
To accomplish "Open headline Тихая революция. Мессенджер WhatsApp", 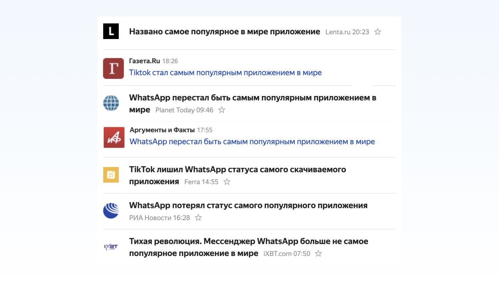I will [x=249, y=247].
